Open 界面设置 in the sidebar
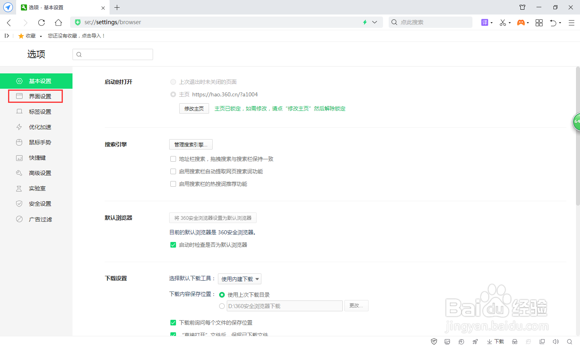 [x=36, y=96]
